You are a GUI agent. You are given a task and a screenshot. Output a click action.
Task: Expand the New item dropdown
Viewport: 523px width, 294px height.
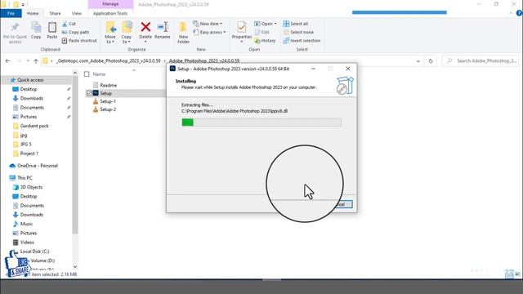pyautogui.click(x=208, y=24)
